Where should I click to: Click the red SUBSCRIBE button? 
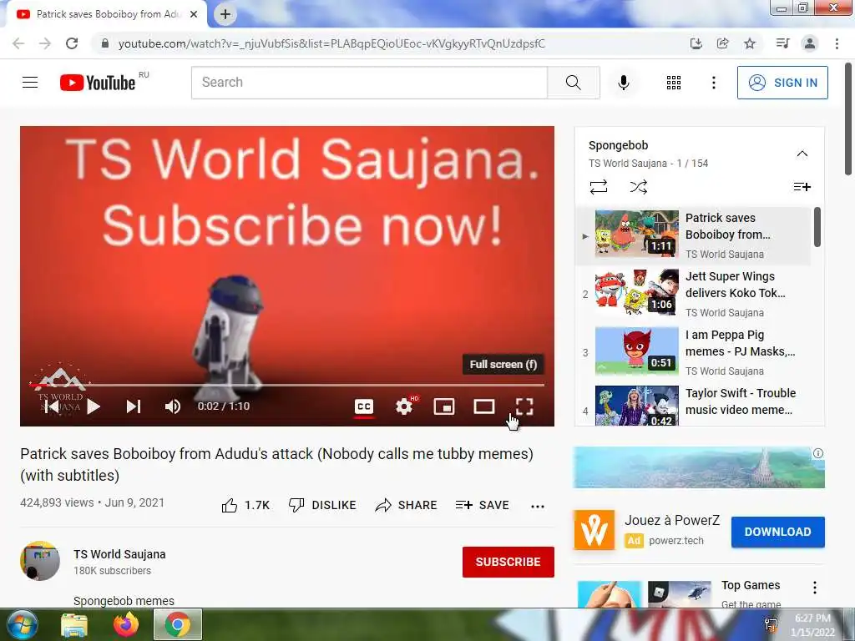tap(508, 562)
